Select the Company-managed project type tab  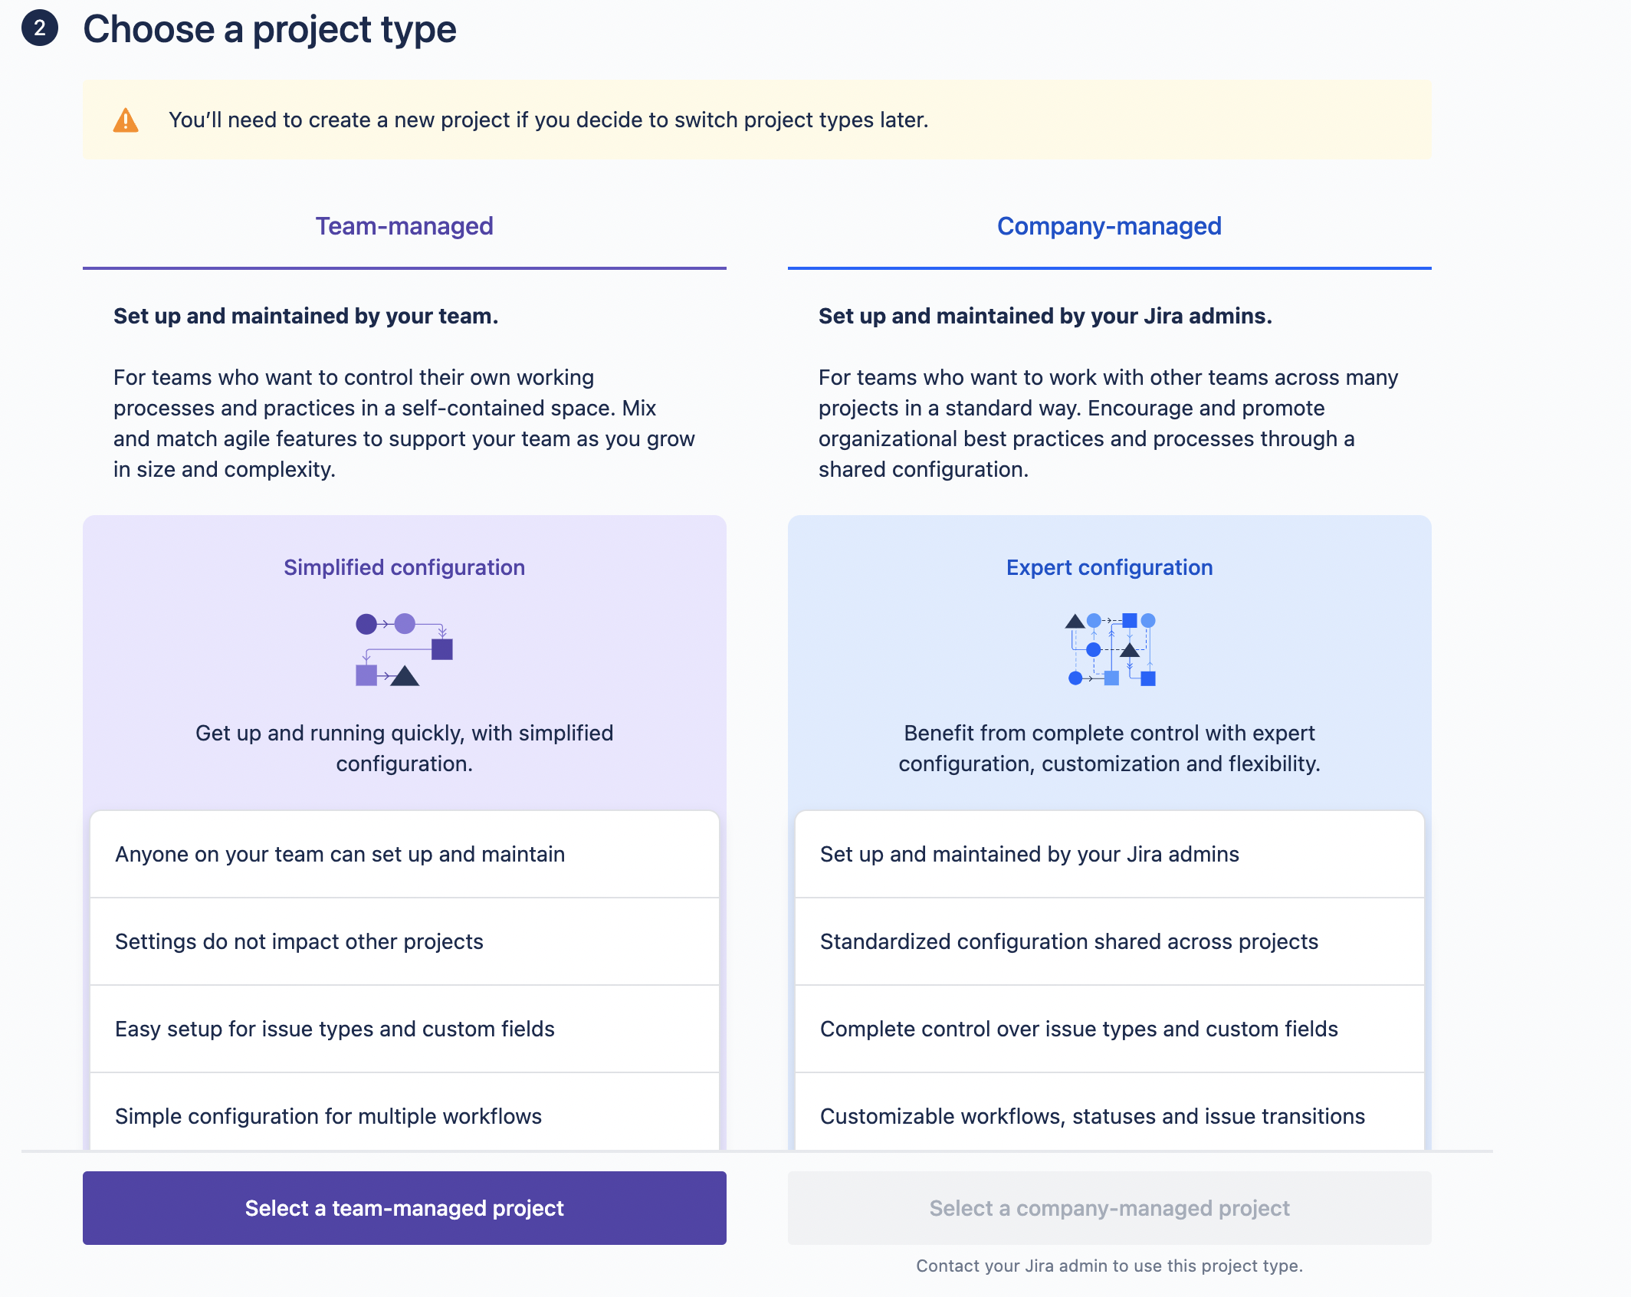coord(1108,225)
